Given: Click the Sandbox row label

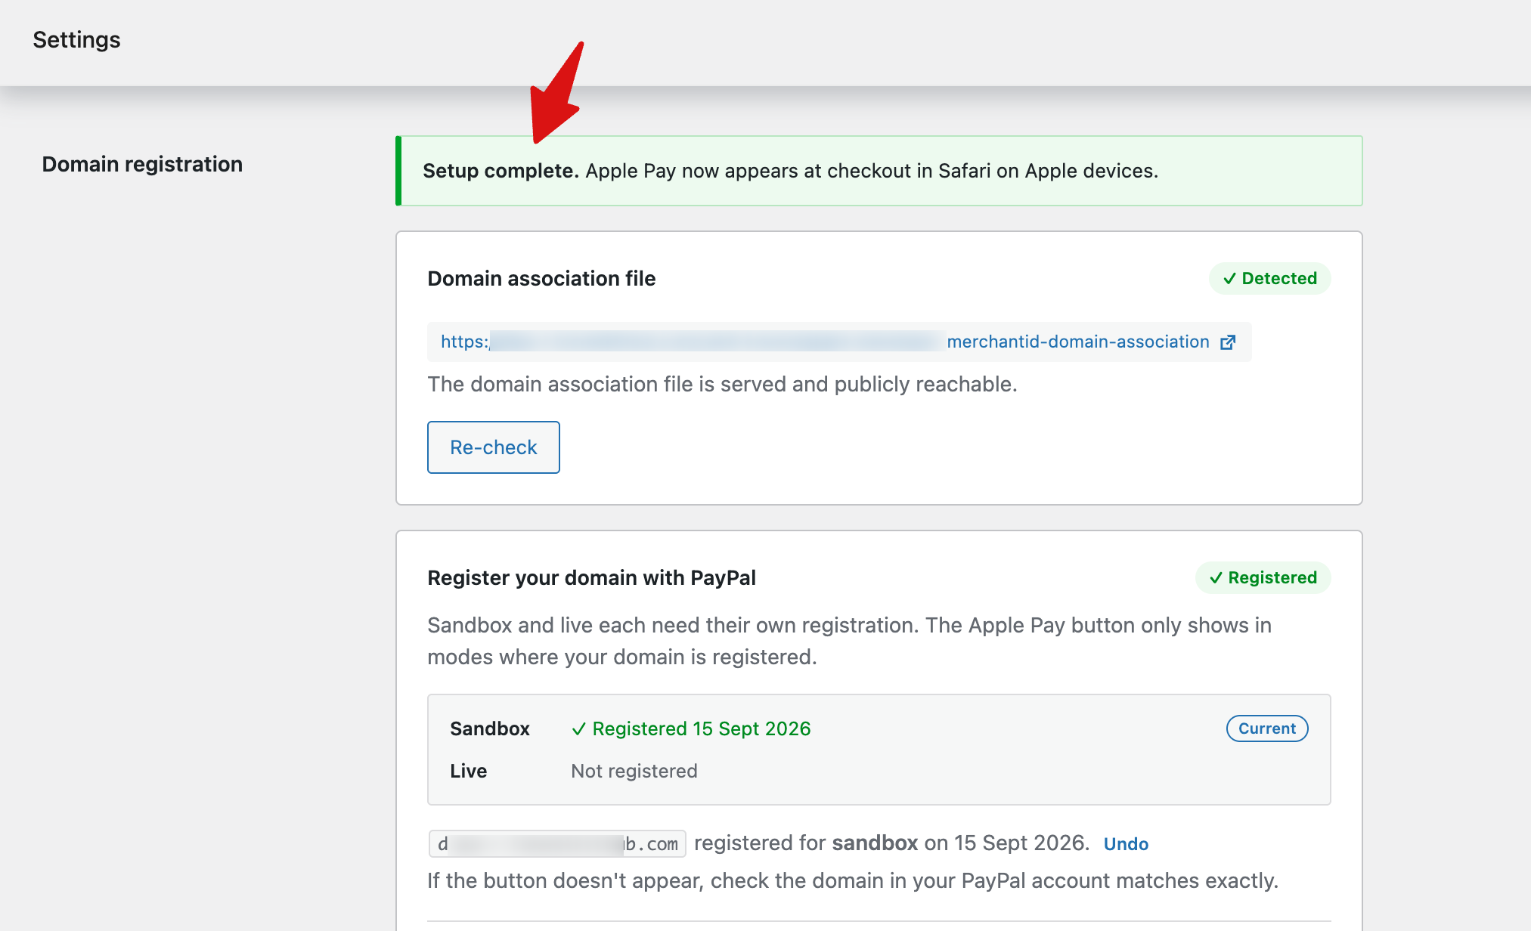Looking at the screenshot, I should [x=490, y=728].
